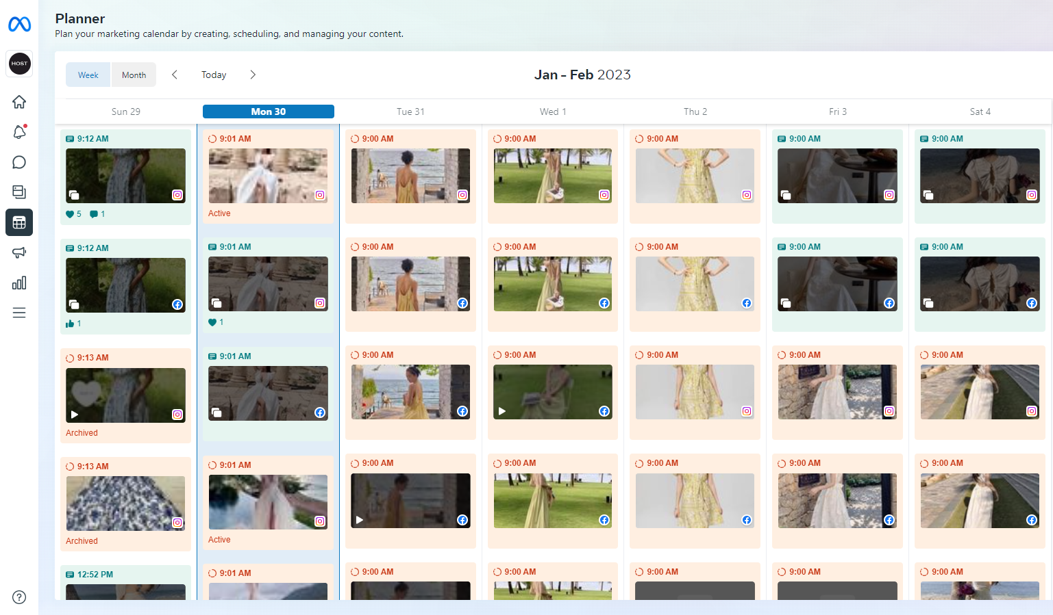The height and width of the screenshot is (615, 1053).
Task: Open the Insights bar chart icon
Action: coord(19,283)
